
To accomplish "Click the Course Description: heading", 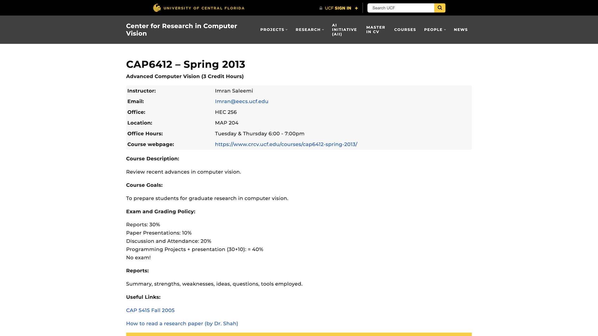I will 153,159.
